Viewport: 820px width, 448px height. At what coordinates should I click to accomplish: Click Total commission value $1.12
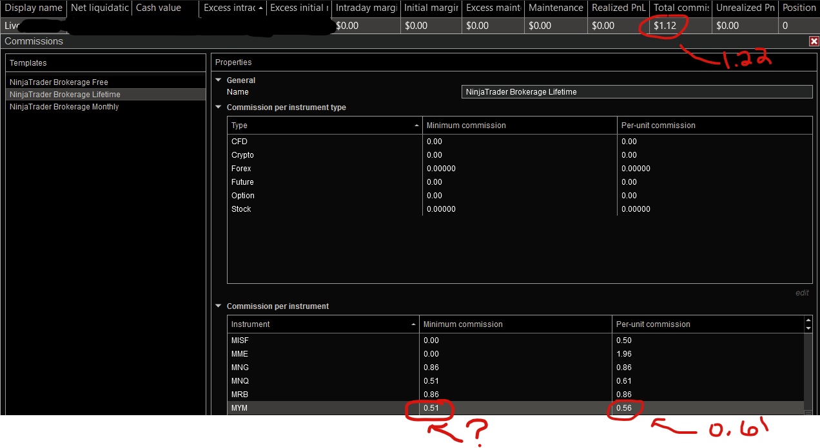(665, 26)
